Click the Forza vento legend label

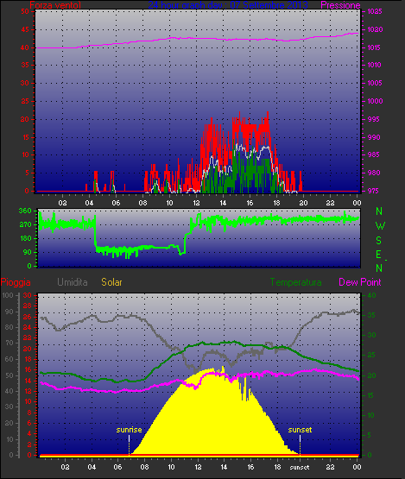pos(55,5)
